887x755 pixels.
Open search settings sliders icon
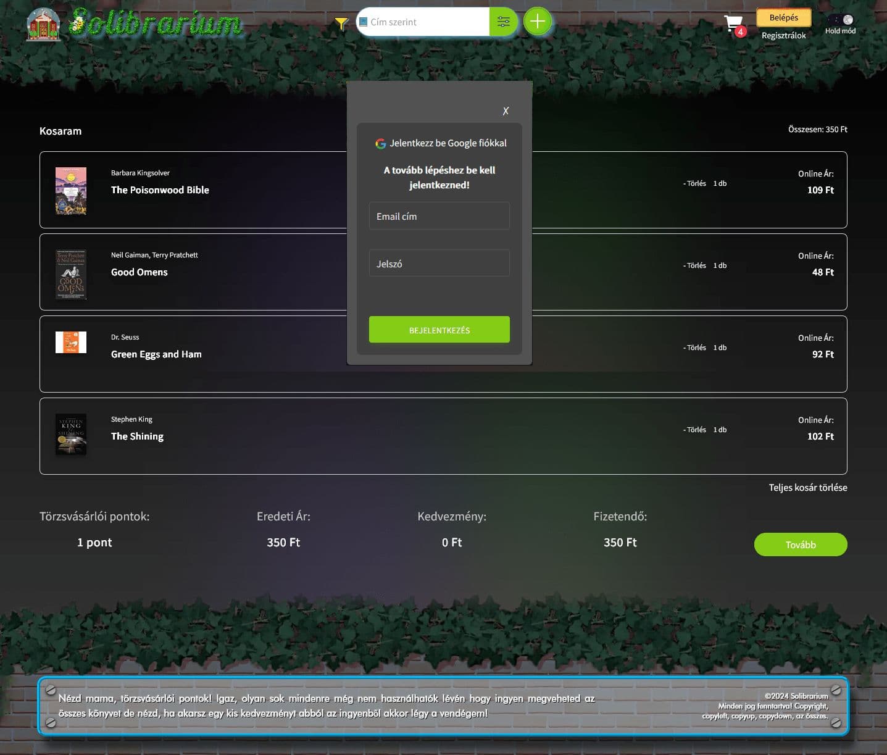(503, 22)
